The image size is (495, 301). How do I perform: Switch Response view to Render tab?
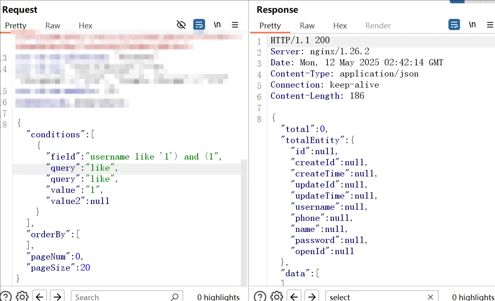point(378,25)
